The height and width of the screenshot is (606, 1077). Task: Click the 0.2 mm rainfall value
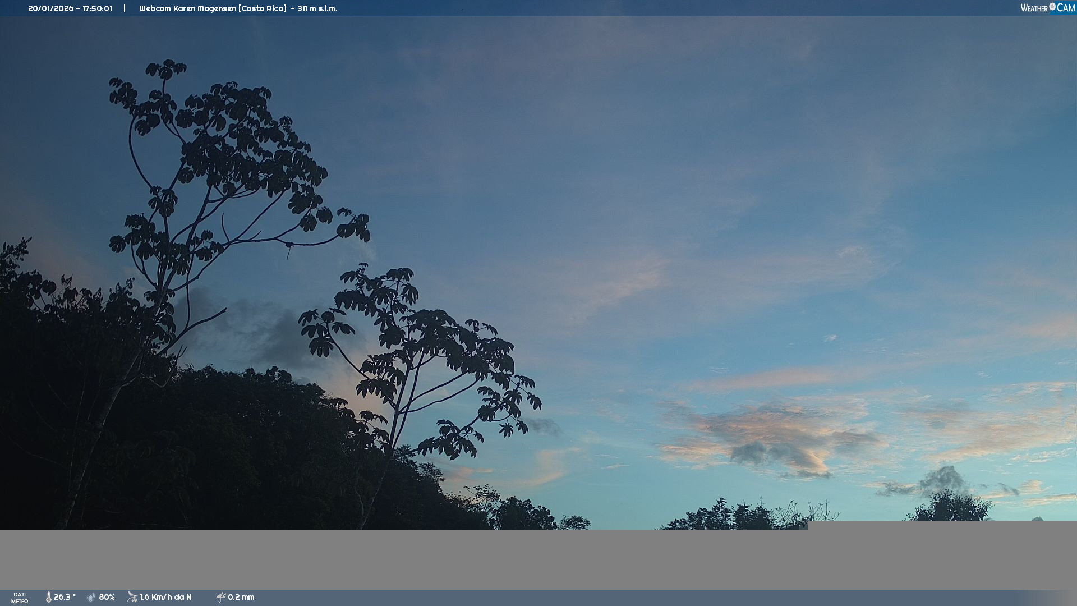(241, 597)
